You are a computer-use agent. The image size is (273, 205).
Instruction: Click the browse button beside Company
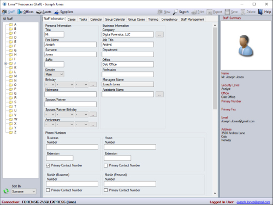point(159,35)
